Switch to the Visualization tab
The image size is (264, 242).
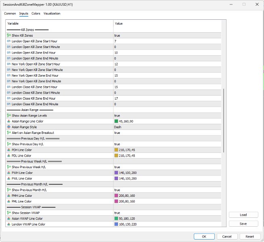click(x=52, y=13)
